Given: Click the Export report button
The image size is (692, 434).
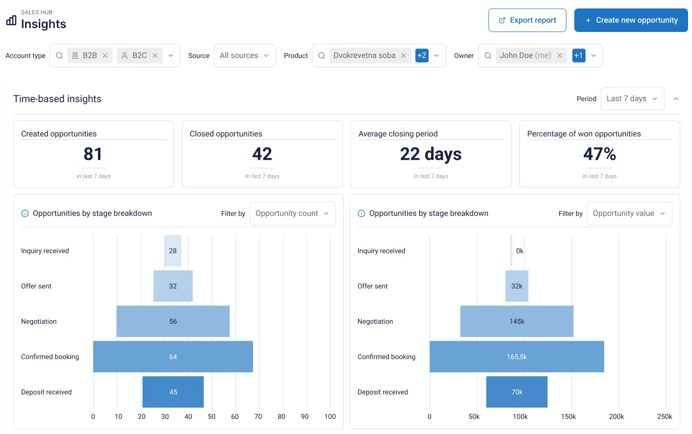Looking at the screenshot, I should [x=527, y=20].
